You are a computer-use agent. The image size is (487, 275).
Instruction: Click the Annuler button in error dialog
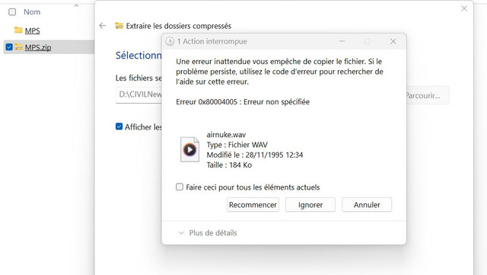(367, 205)
